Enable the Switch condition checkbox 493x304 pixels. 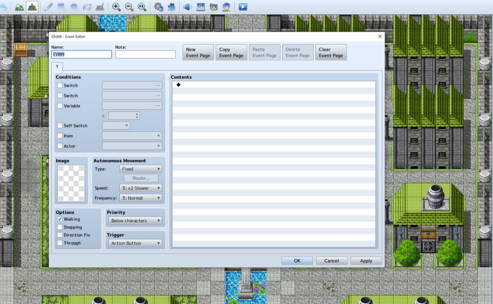pyautogui.click(x=60, y=85)
